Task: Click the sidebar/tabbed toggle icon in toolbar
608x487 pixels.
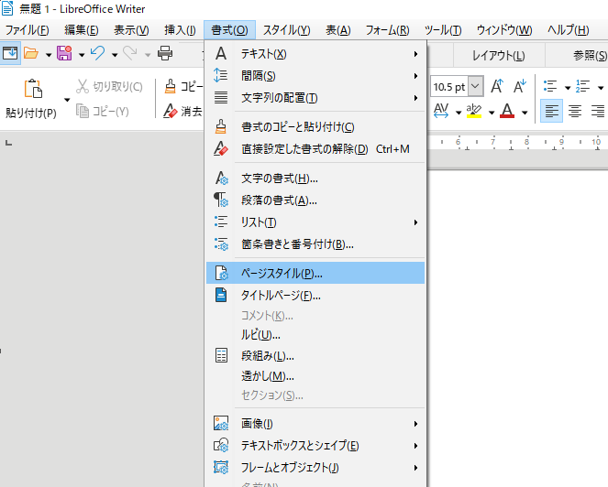Action: 10,53
